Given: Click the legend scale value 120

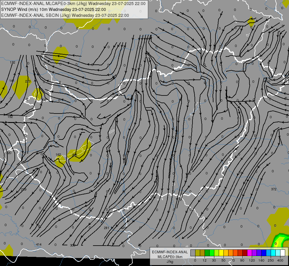Looking at the screenshot, I should click(252, 260).
